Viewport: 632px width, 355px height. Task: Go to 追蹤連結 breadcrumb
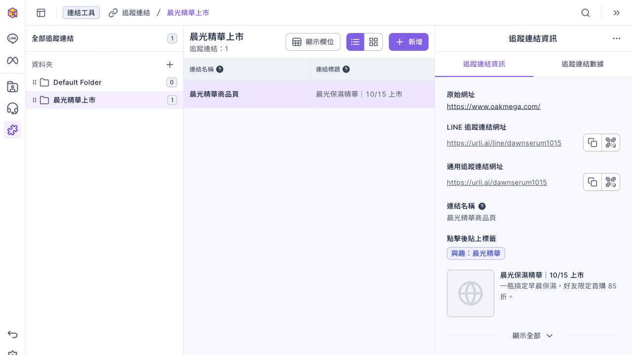tap(129, 13)
